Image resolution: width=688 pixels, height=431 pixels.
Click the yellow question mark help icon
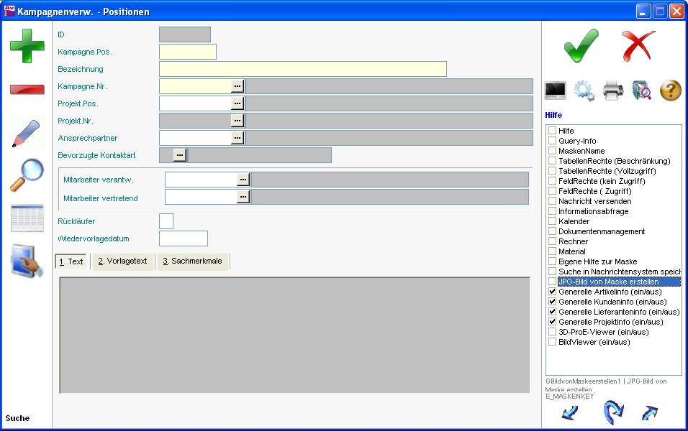(670, 91)
